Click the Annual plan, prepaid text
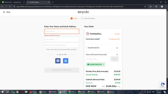This screenshot has height=94, width=168. [93, 39]
